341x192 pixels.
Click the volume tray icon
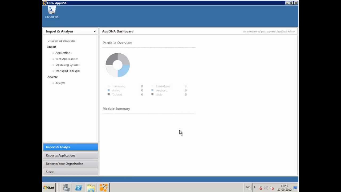[x=272, y=188]
